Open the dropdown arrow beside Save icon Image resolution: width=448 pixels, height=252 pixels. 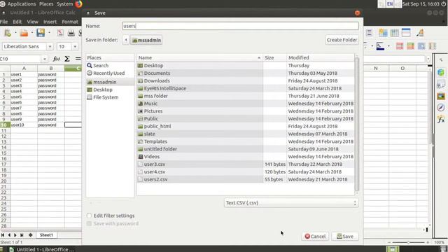tap(50, 33)
